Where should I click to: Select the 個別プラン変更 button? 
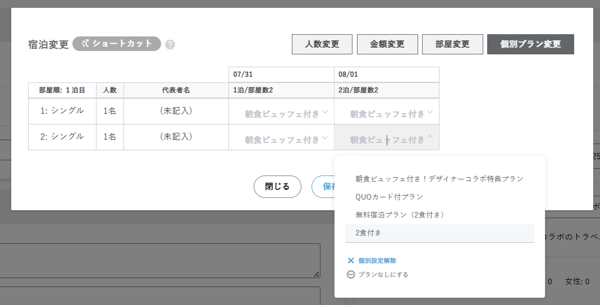(x=530, y=44)
